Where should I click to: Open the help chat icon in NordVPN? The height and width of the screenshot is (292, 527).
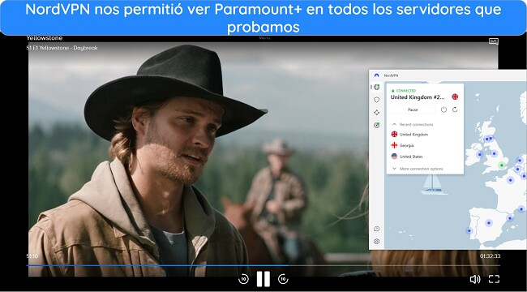[376, 229]
